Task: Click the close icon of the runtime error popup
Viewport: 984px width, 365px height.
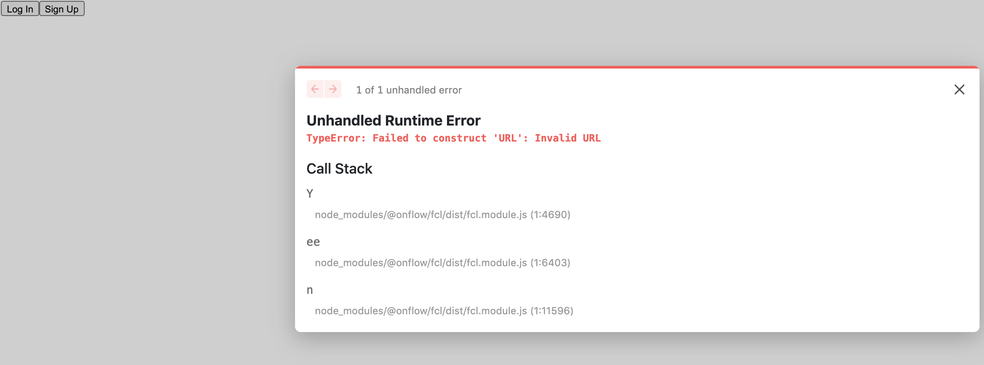Action: 959,89
